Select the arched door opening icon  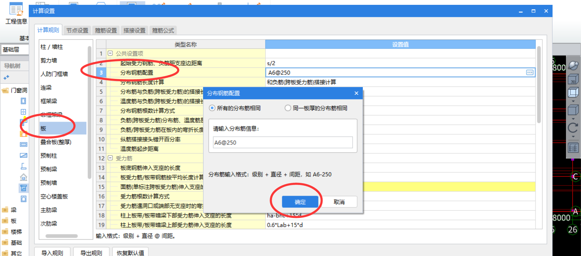(x=23, y=199)
